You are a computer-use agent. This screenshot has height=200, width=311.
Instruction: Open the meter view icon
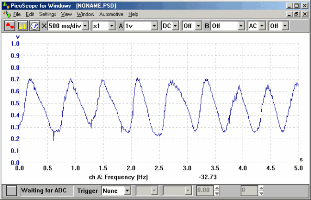pyautogui.click(x=34, y=26)
